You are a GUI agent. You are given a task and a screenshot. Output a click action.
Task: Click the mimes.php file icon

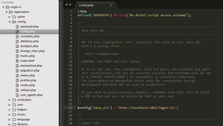tap(17, 76)
